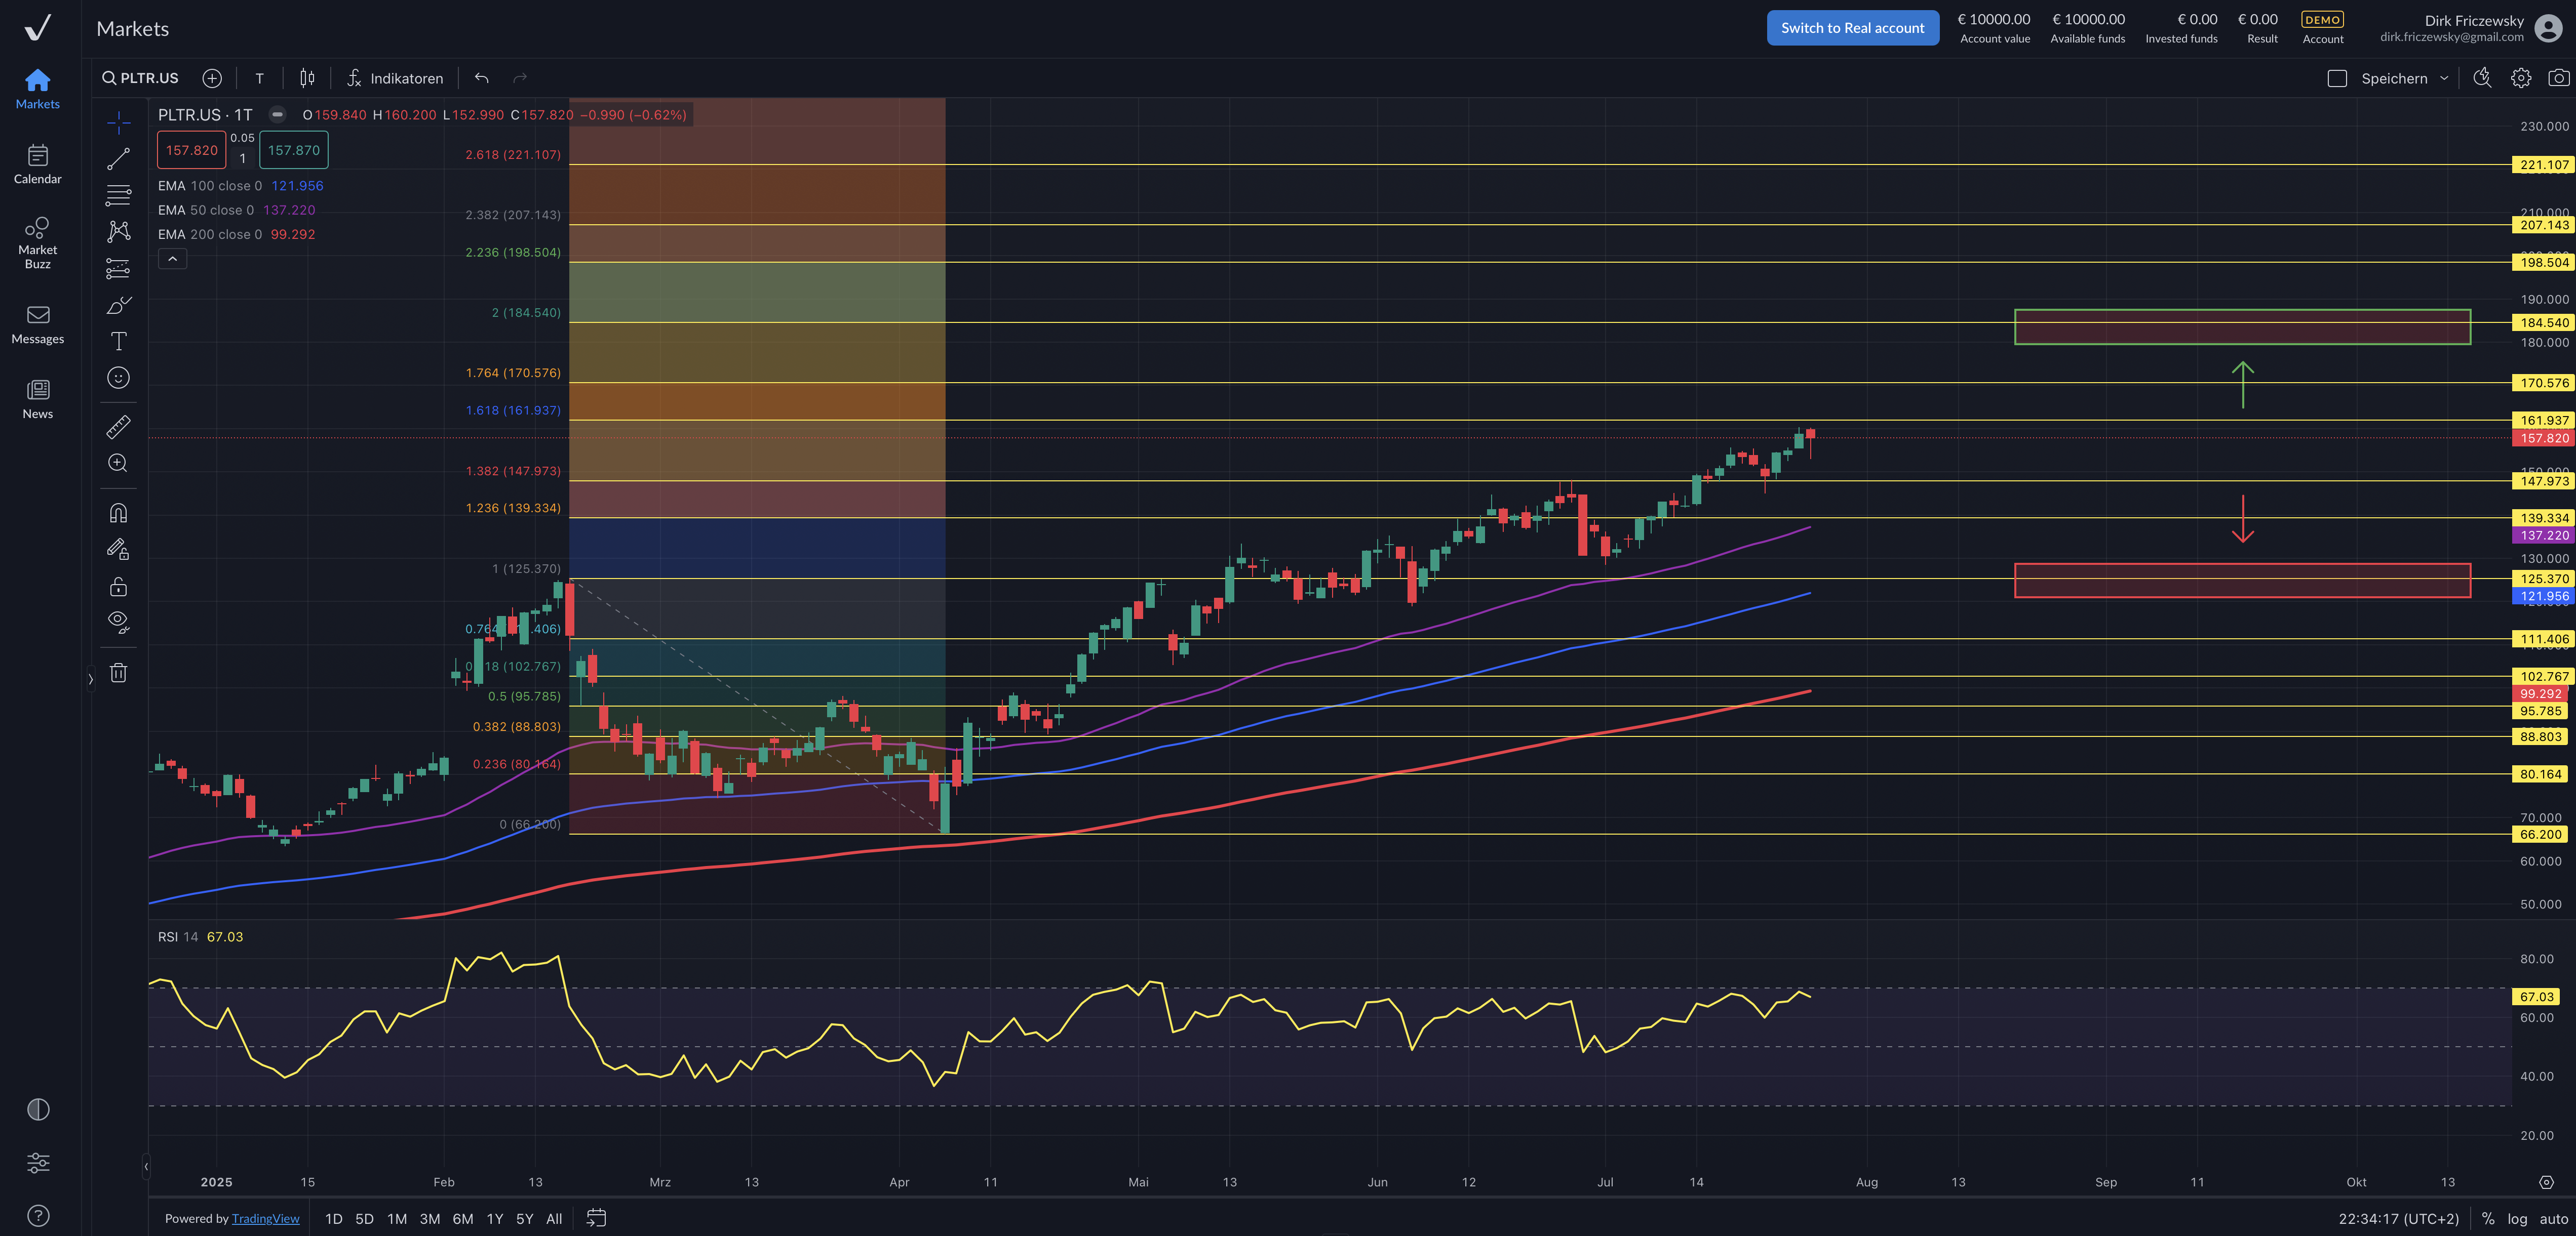
Task: Select the trend line drawing tool
Action: point(118,159)
